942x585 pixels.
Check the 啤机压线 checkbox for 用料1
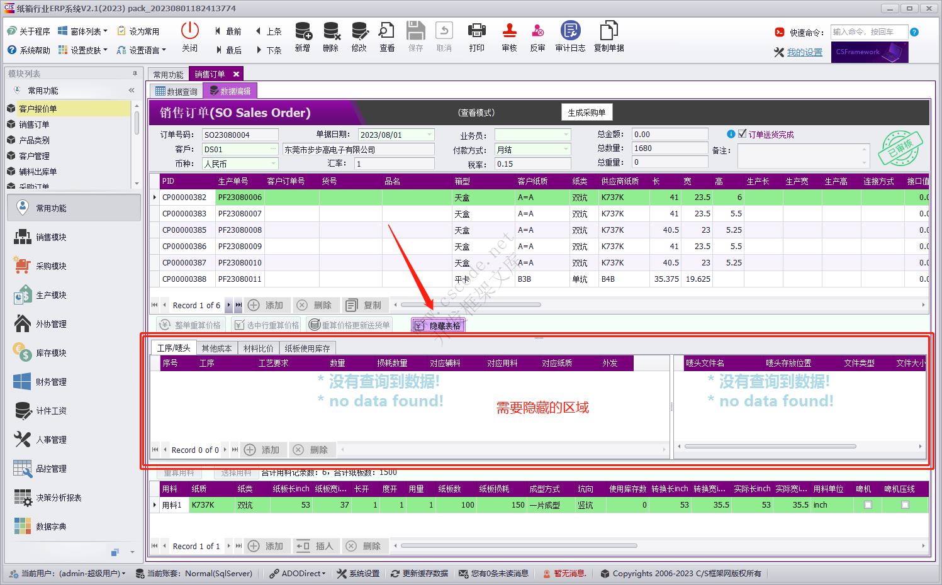click(x=904, y=504)
